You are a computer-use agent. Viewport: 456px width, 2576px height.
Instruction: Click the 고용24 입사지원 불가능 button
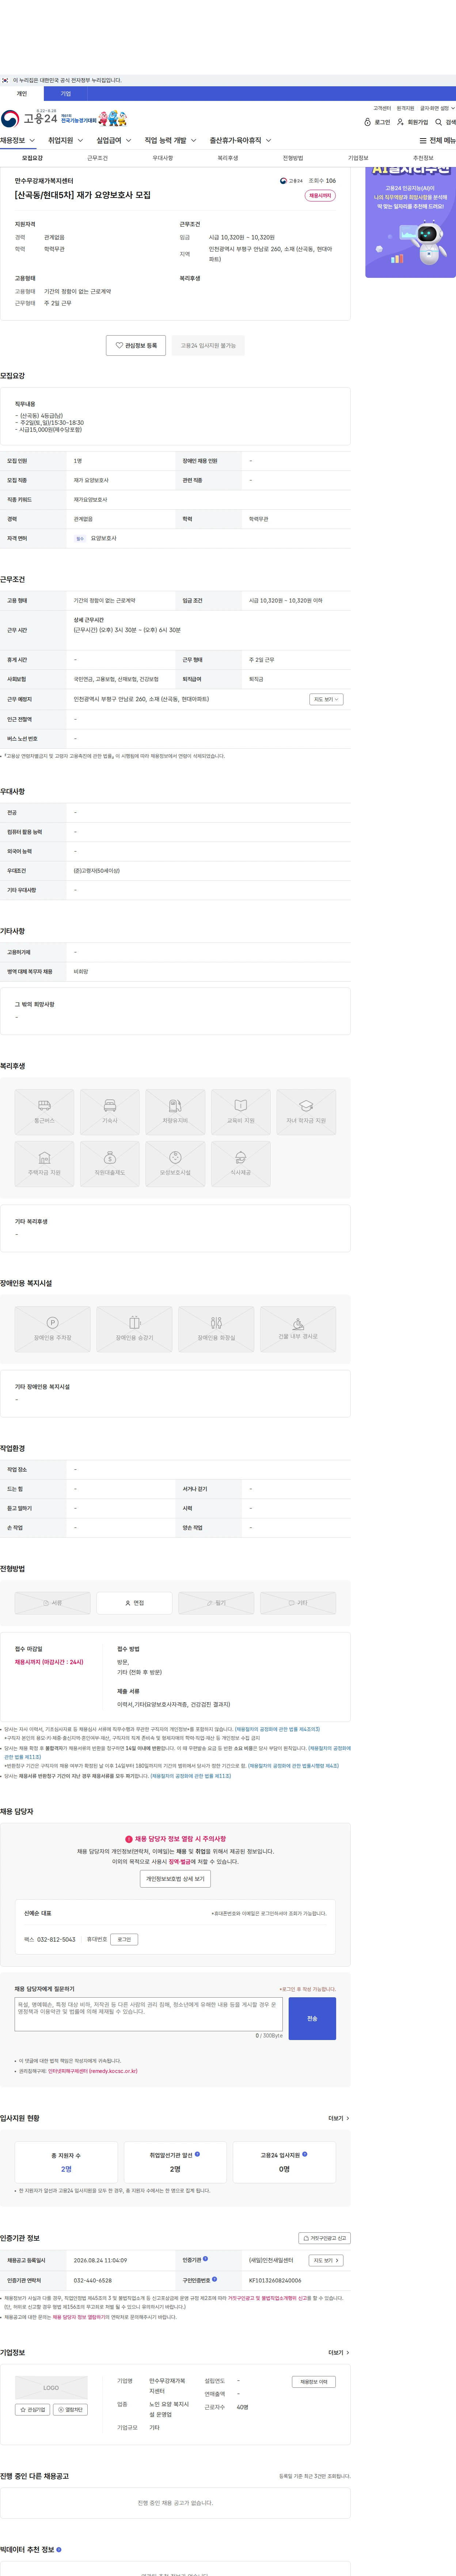[208, 345]
